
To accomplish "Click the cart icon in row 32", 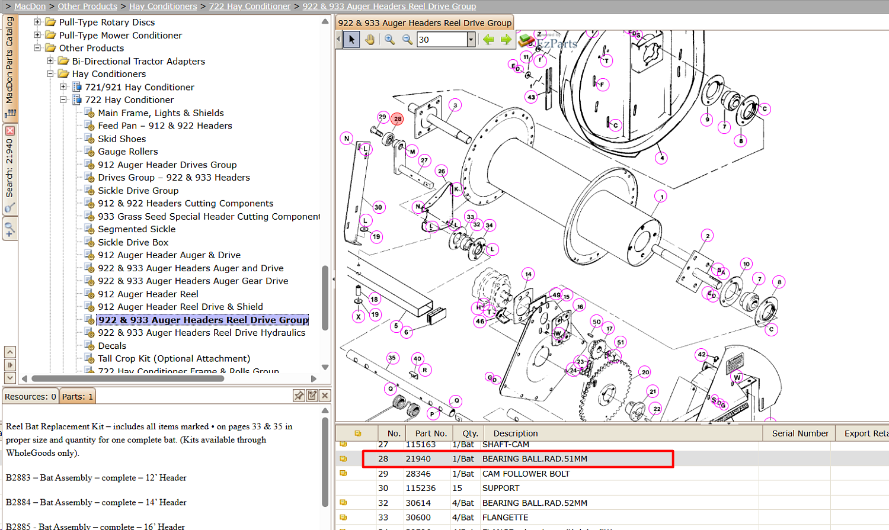I will click(343, 503).
